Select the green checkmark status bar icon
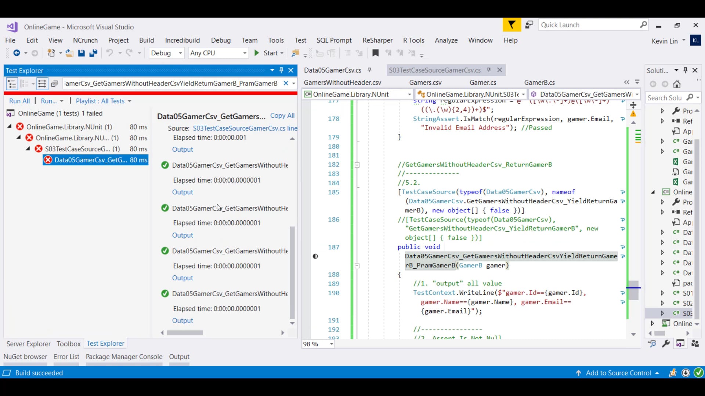 click(x=698, y=373)
